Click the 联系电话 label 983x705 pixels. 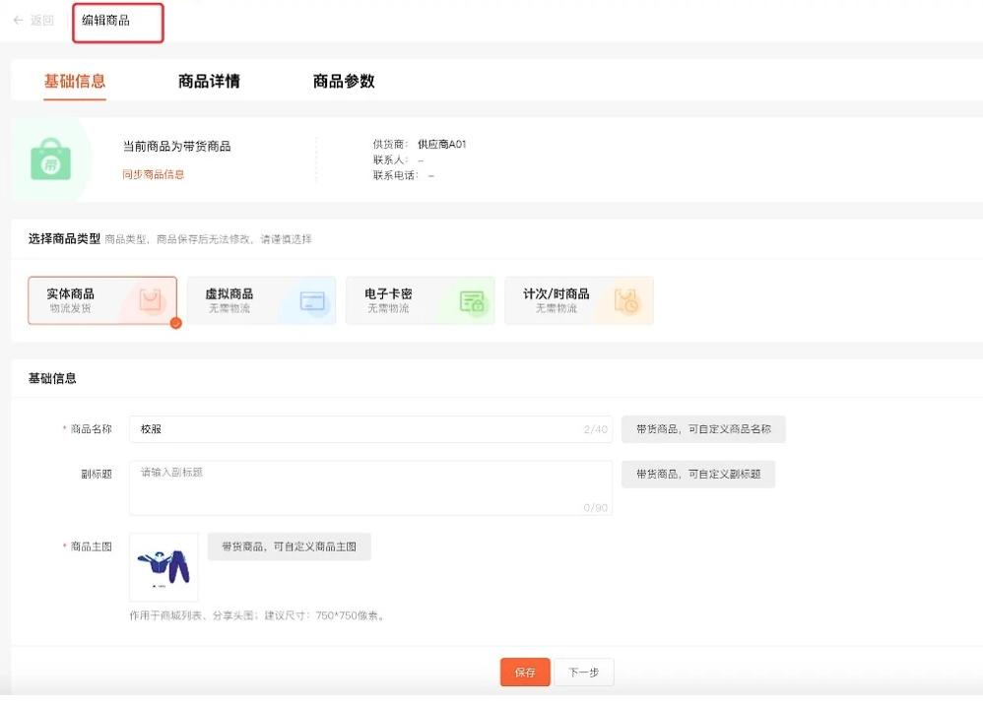pyautogui.click(x=396, y=175)
